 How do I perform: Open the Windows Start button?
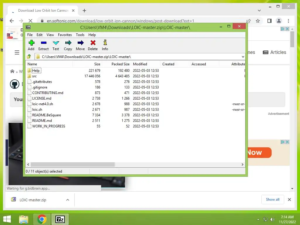click(x=7, y=219)
